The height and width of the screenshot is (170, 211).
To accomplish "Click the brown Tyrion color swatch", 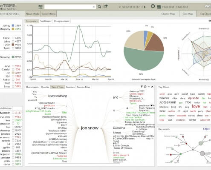I will (x=13, y=45).
